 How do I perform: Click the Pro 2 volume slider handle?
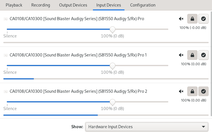113,102
